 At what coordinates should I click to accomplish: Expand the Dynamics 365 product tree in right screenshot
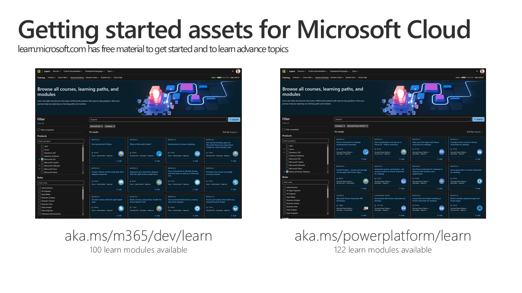[284, 152]
